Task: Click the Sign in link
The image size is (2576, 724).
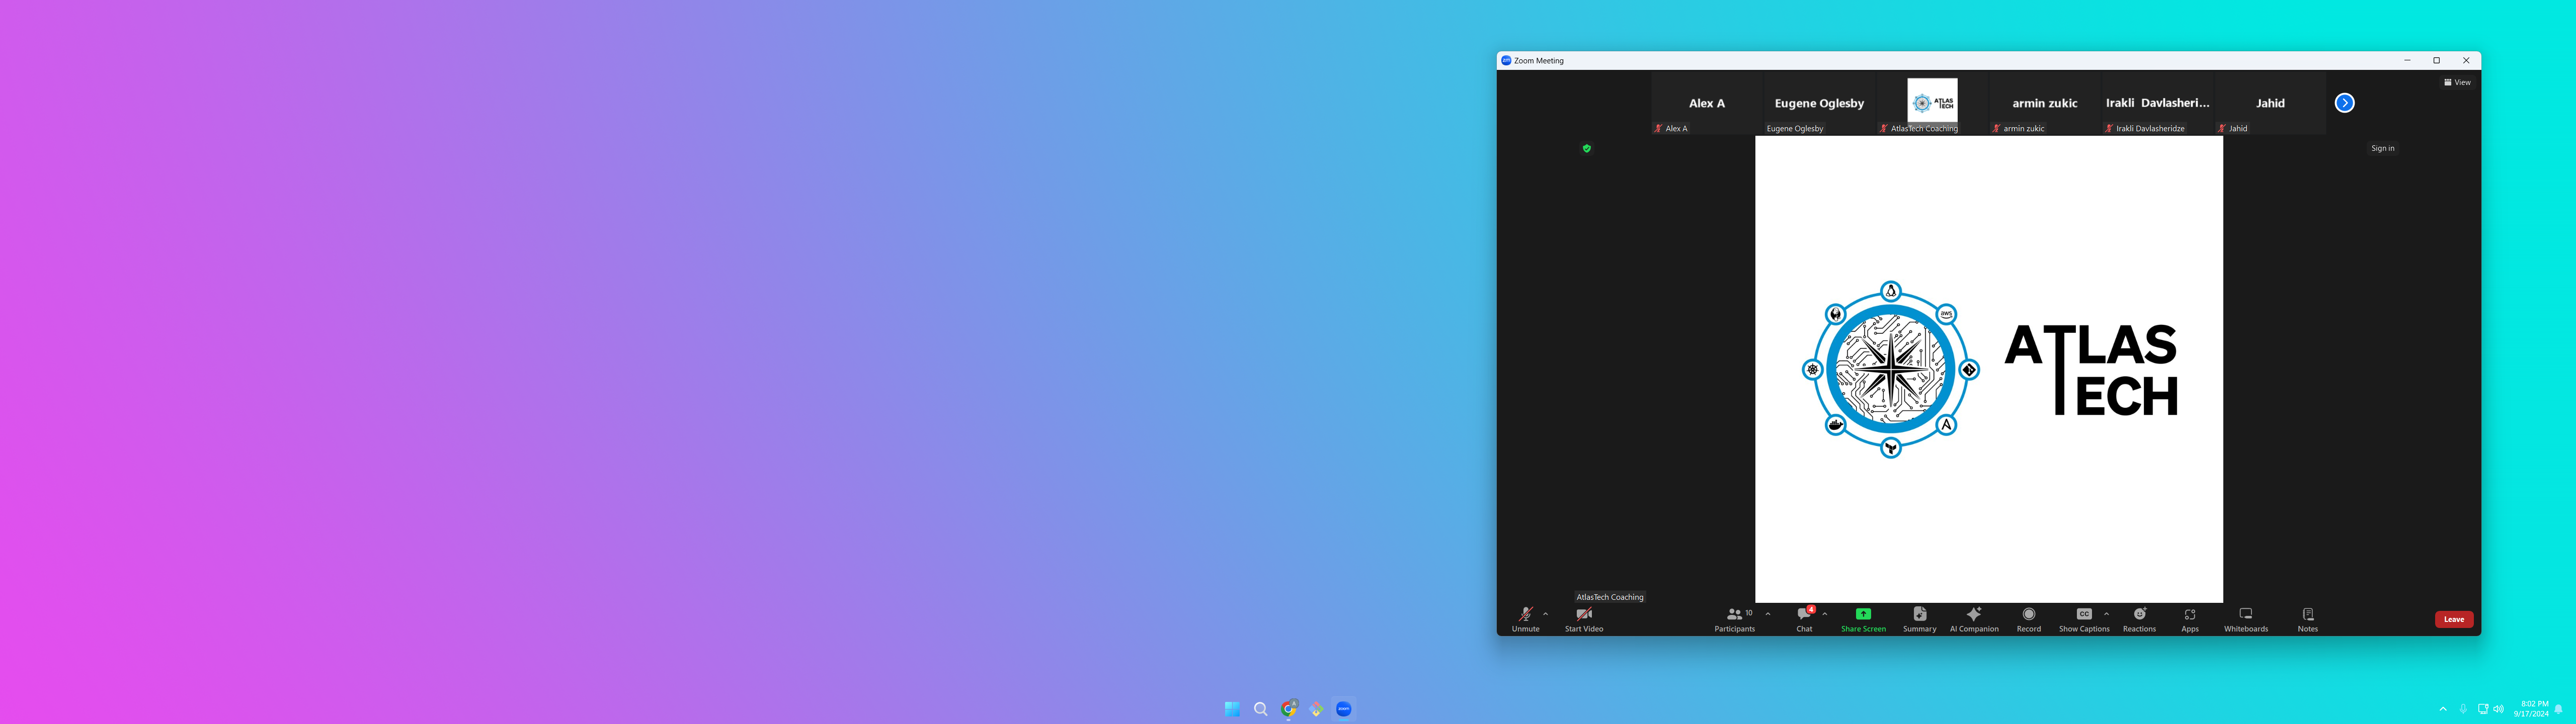Action: click(x=2382, y=148)
